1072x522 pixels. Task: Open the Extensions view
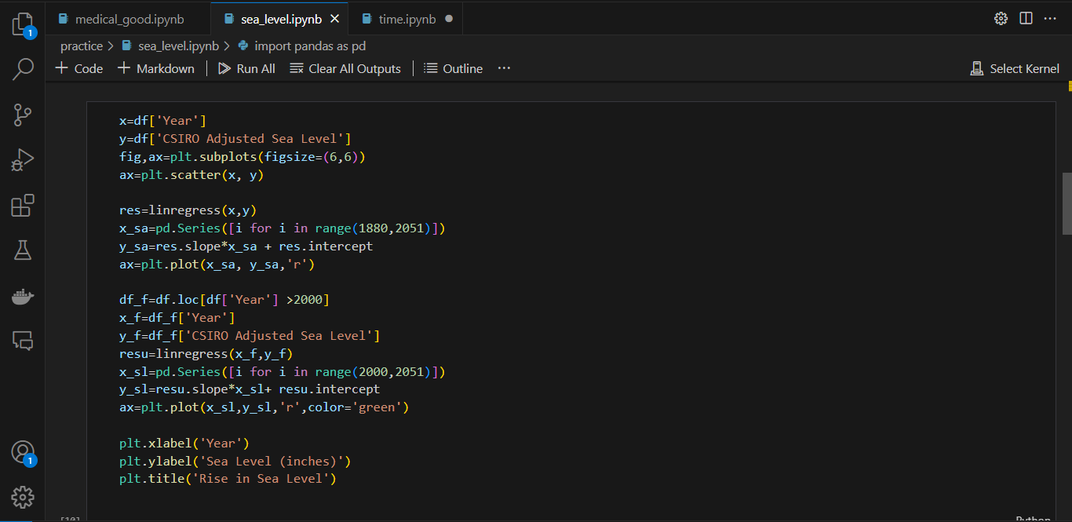click(x=23, y=206)
